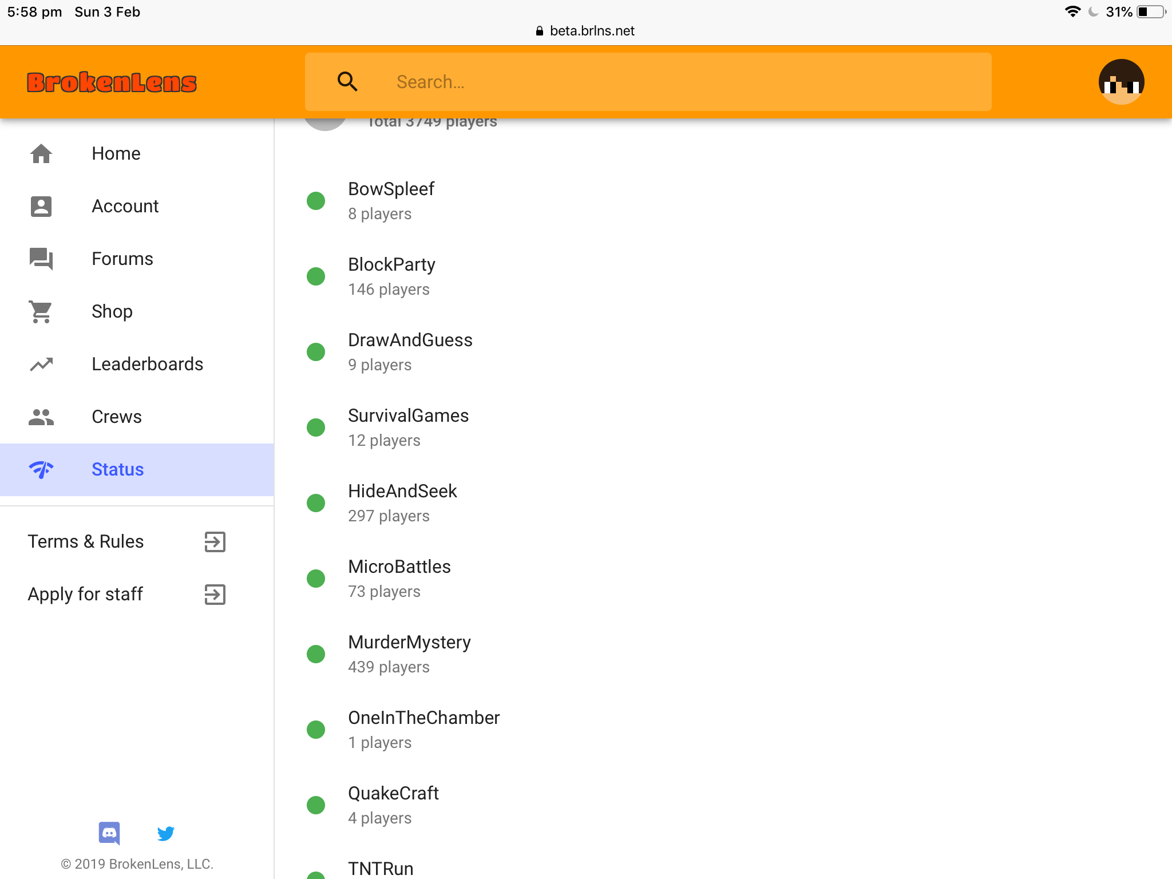Click the BrokenLens logo
Viewport: 1172px width, 879px height.
pyautogui.click(x=112, y=82)
